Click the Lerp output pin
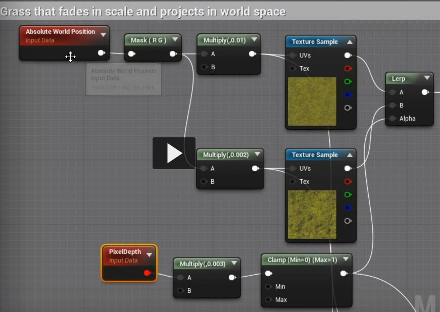 [x=425, y=92]
